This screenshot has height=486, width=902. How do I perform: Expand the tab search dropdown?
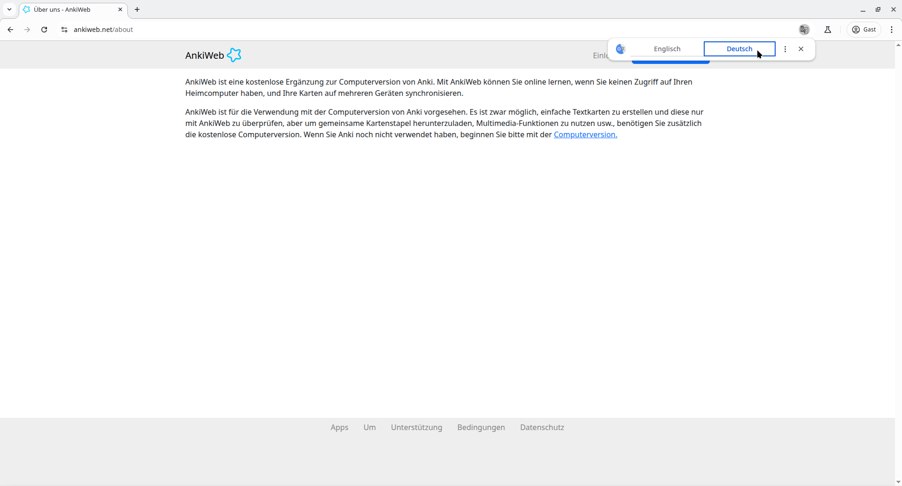pyautogui.click(x=9, y=9)
